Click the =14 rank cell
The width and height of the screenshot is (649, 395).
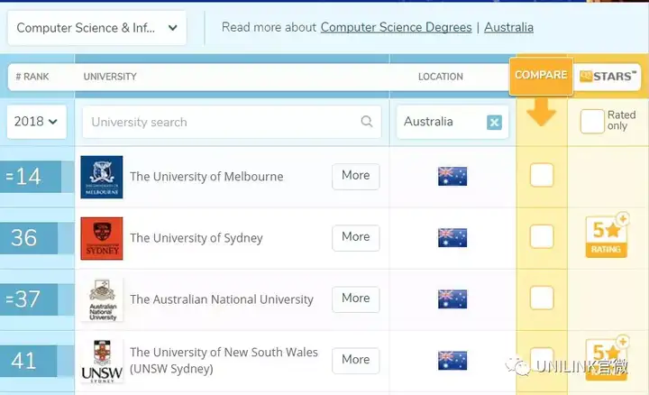31,177
